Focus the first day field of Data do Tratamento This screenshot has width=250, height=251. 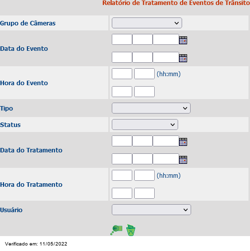pyautogui.click(x=122, y=141)
